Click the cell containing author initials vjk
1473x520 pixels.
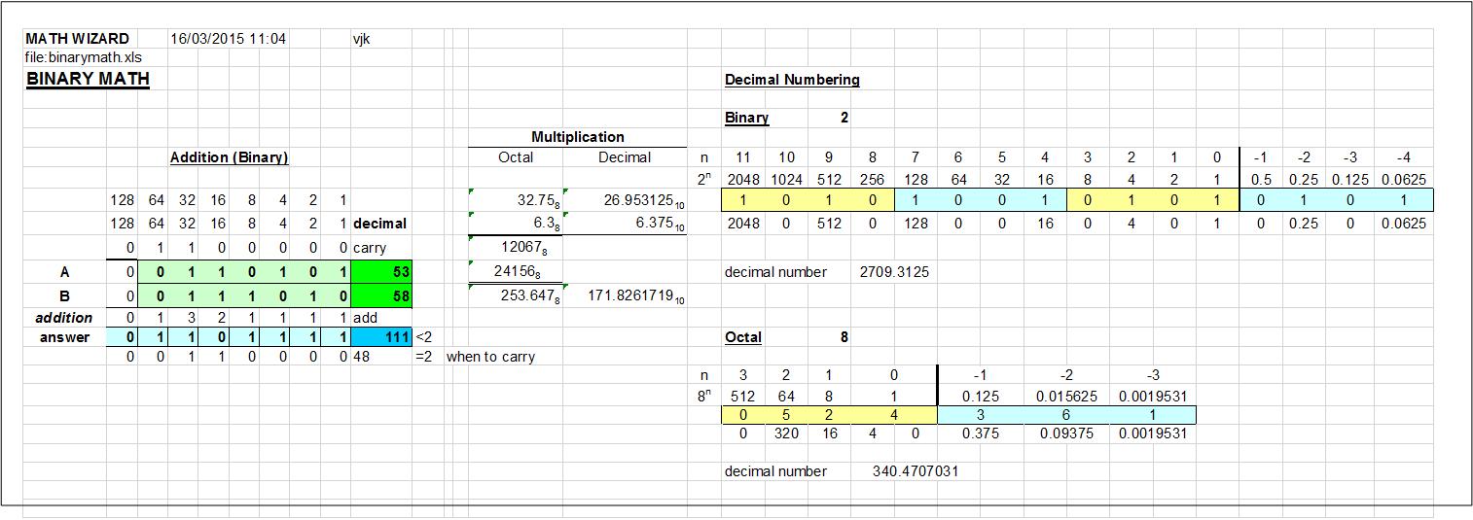pyautogui.click(x=362, y=39)
